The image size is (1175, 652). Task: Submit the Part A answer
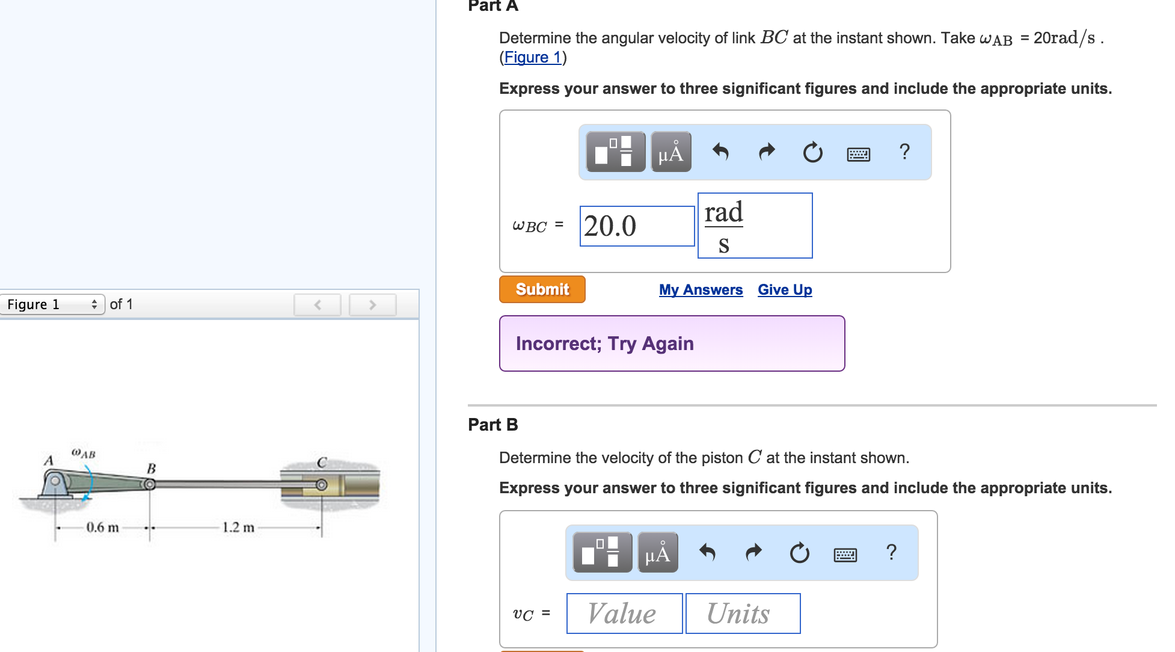(x=541, y=289)
